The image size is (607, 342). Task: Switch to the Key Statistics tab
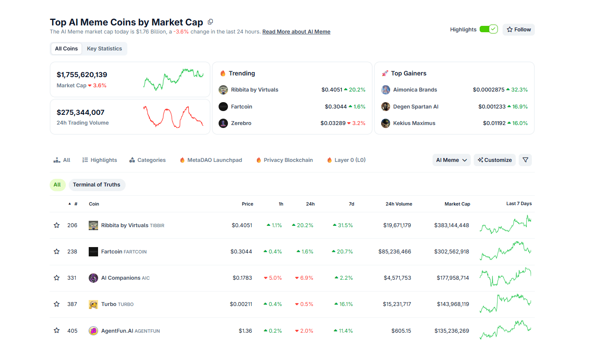[104, 48]
